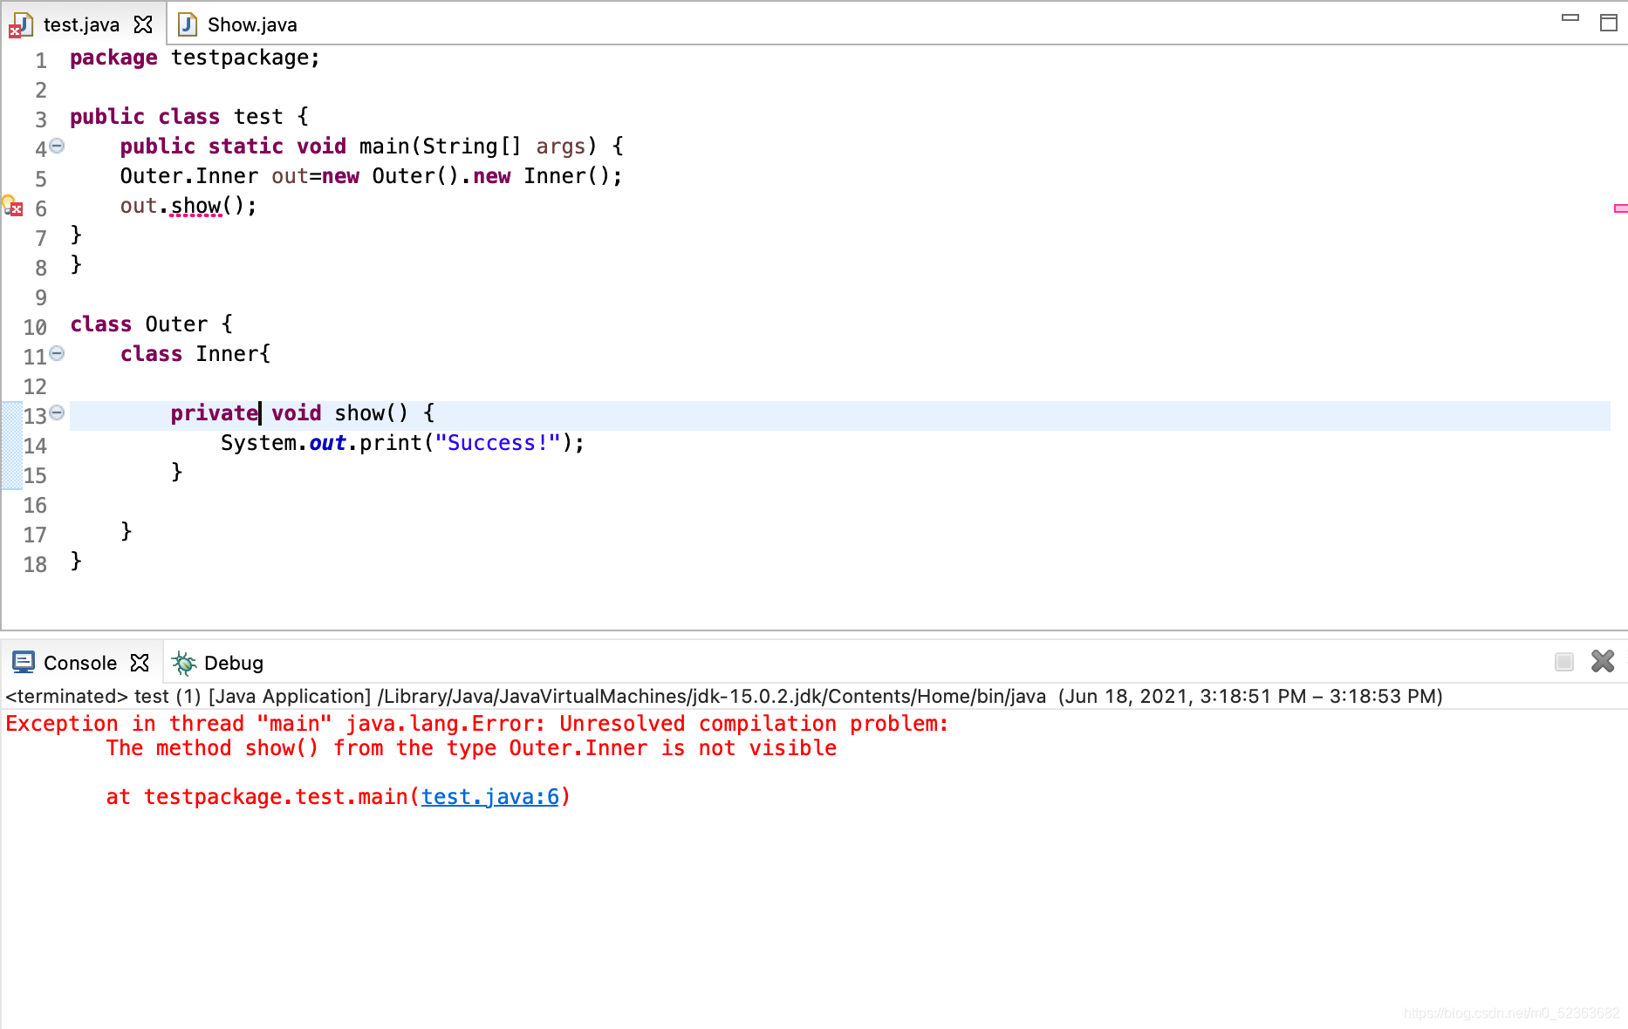The image size is (1628, 1029).
Task: Click the test.java file icon with error
Action: 21,25
